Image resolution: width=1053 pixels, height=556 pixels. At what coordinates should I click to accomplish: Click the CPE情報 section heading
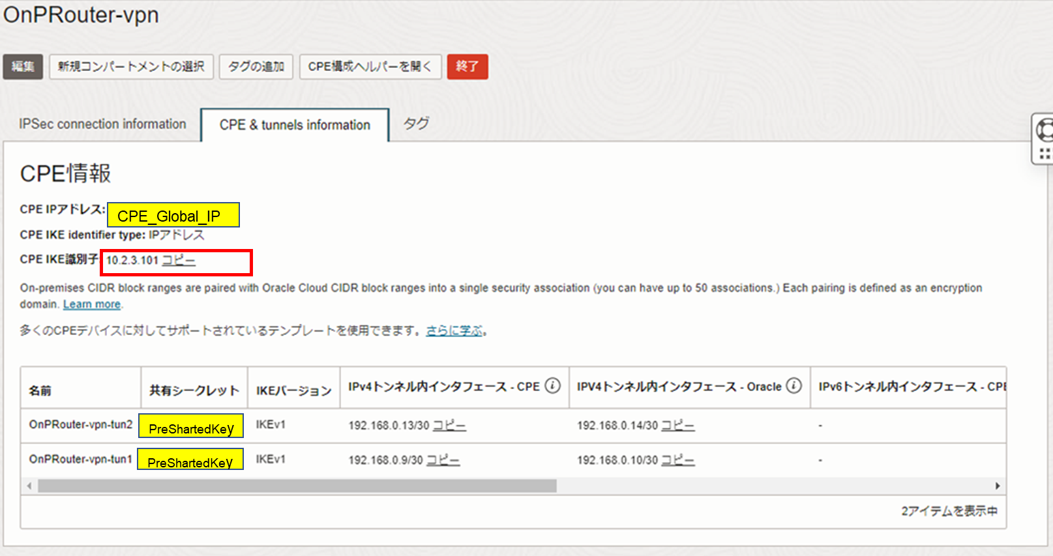66,173
